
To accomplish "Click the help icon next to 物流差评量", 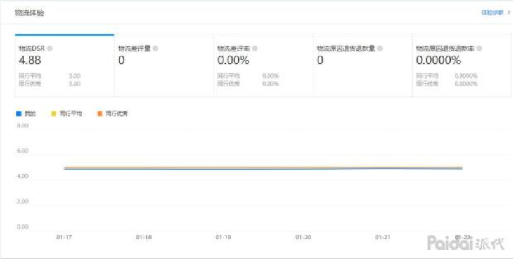I will [155, 48].
